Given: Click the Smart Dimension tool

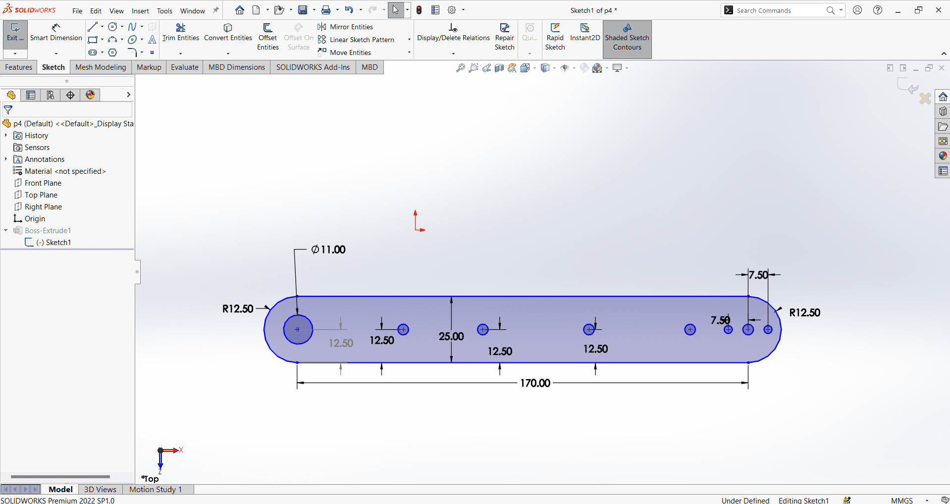Looking at the screenshot, I should 56,32.
